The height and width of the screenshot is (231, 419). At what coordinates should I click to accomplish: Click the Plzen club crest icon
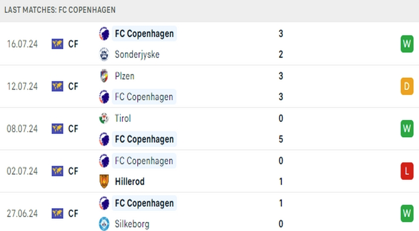coord(104,76)
